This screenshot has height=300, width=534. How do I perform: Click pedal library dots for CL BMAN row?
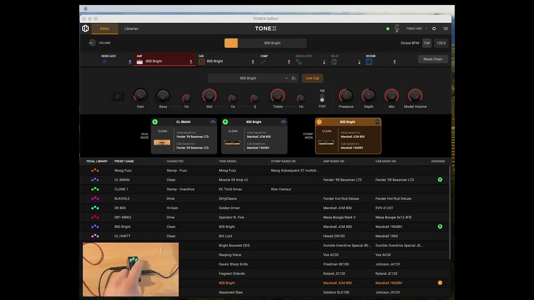click(x=95, y=180)
